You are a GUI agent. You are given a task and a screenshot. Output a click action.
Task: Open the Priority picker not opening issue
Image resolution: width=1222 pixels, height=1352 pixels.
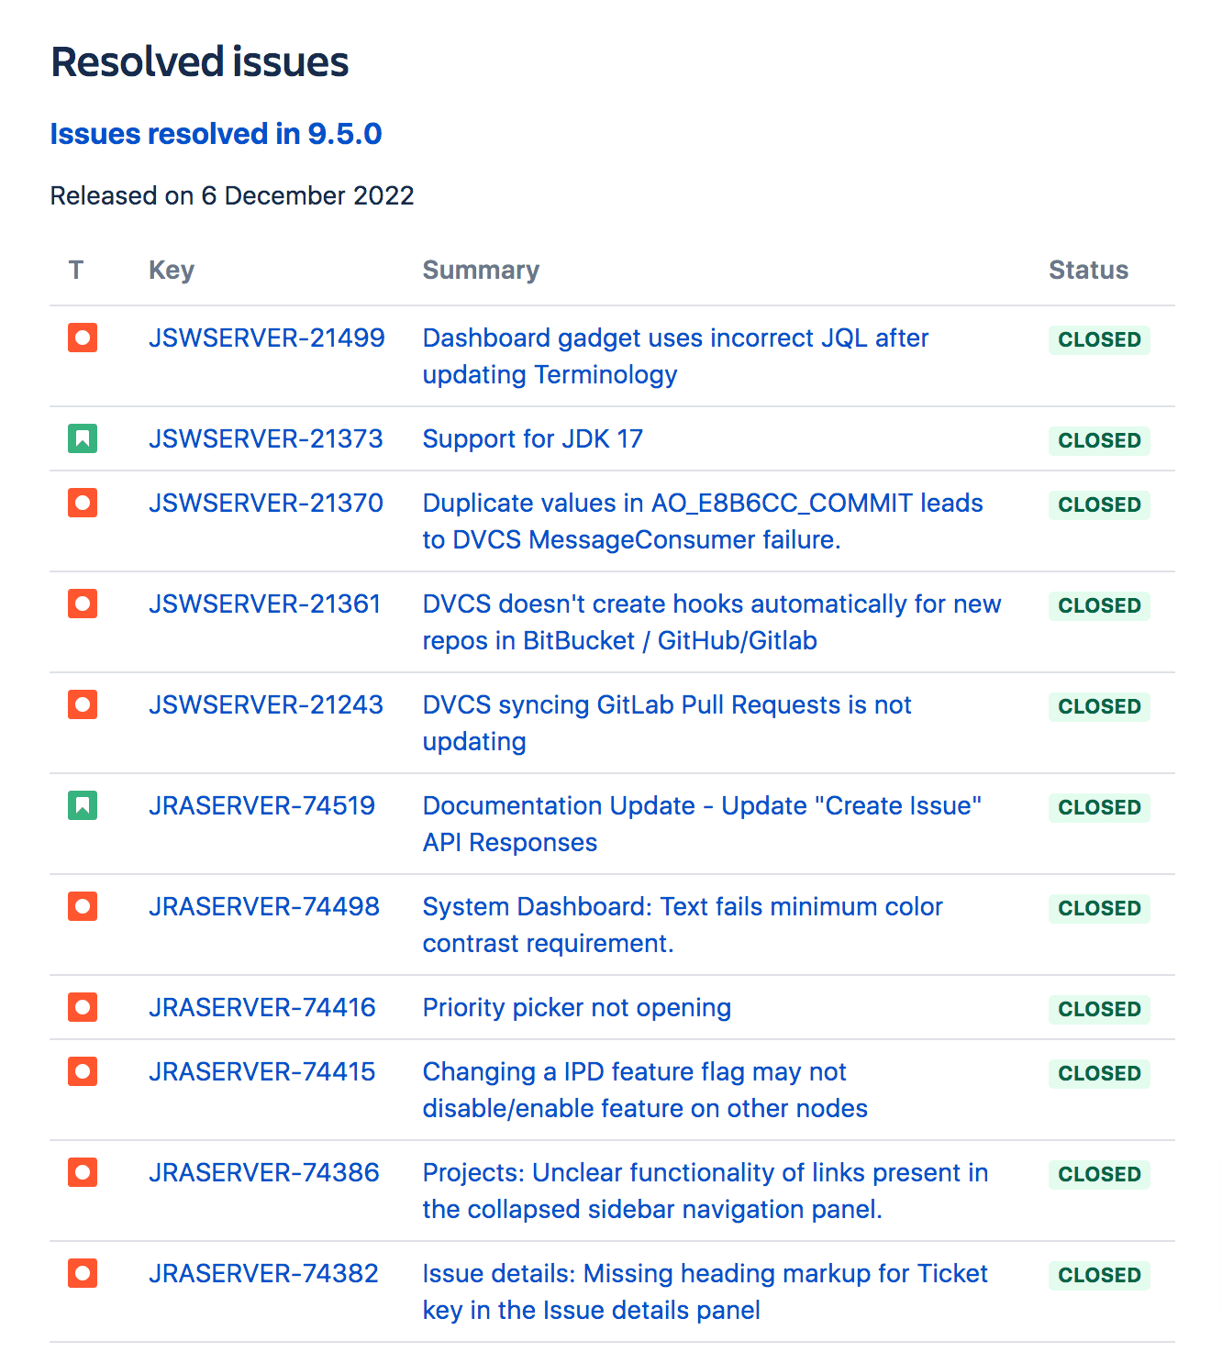click(576, 1008)
